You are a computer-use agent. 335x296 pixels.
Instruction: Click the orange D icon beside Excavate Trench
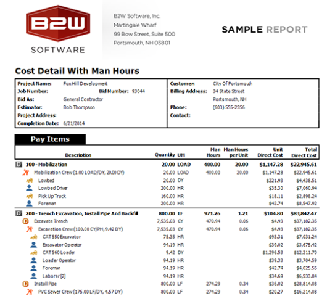pyautogui.click(x=25, y=221)
